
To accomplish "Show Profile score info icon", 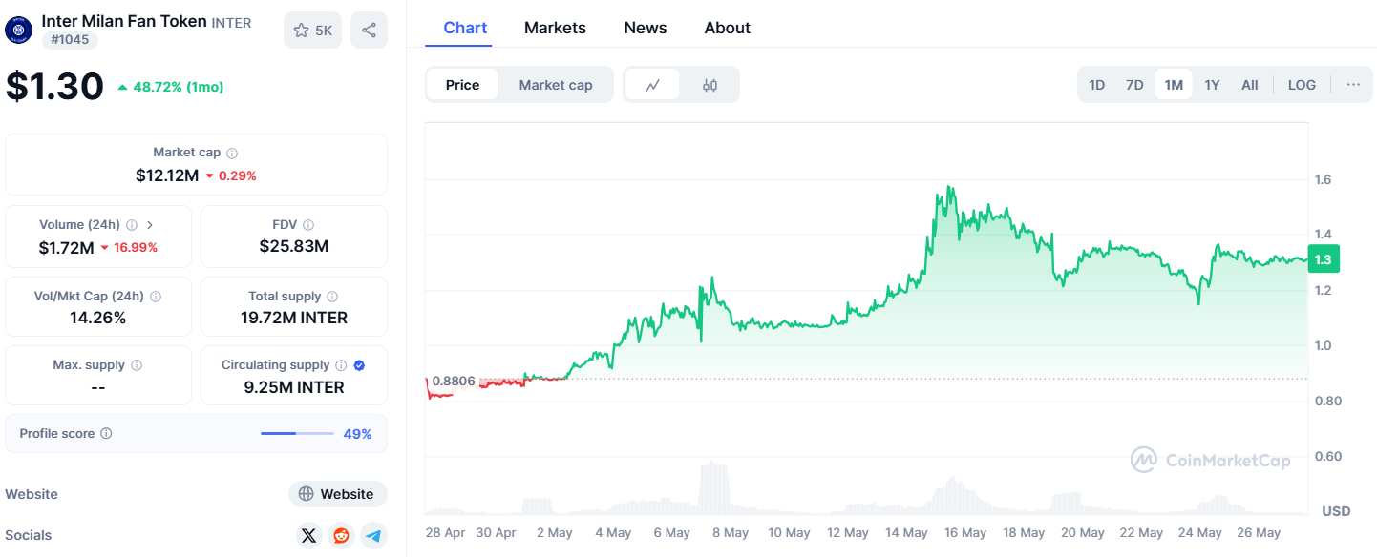I will point(106,434).
